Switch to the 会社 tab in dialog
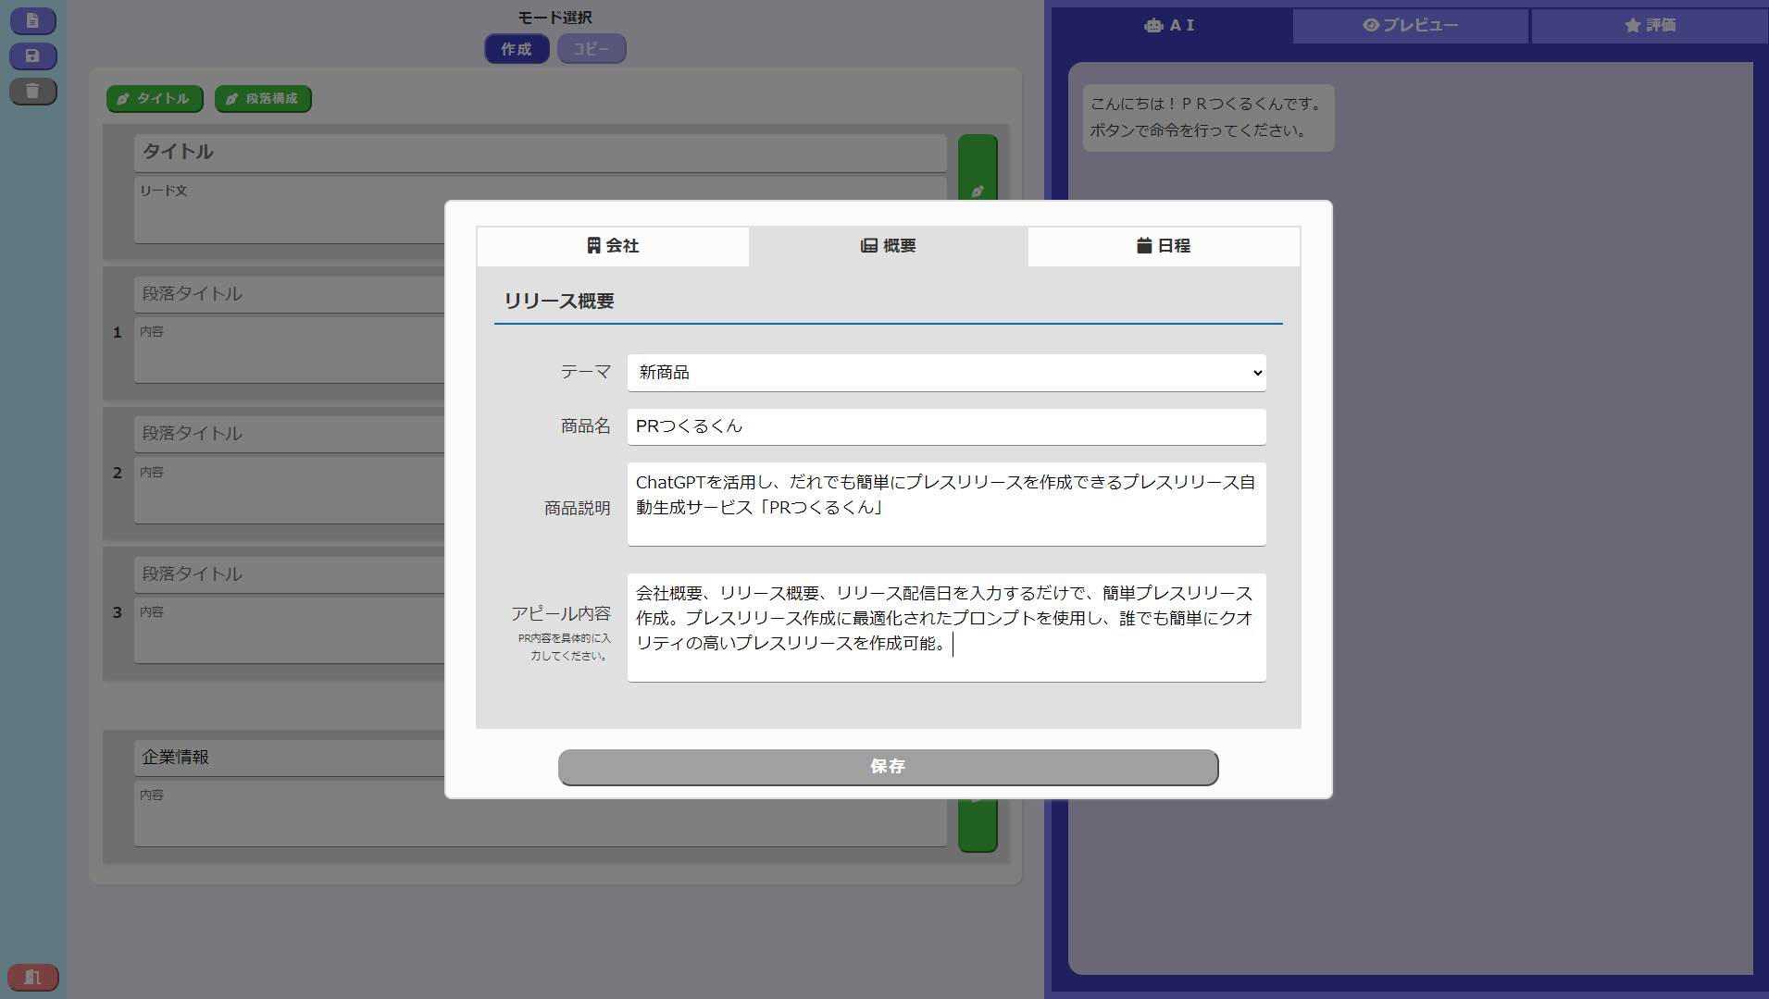1769x999 pixels. [613, 246]
